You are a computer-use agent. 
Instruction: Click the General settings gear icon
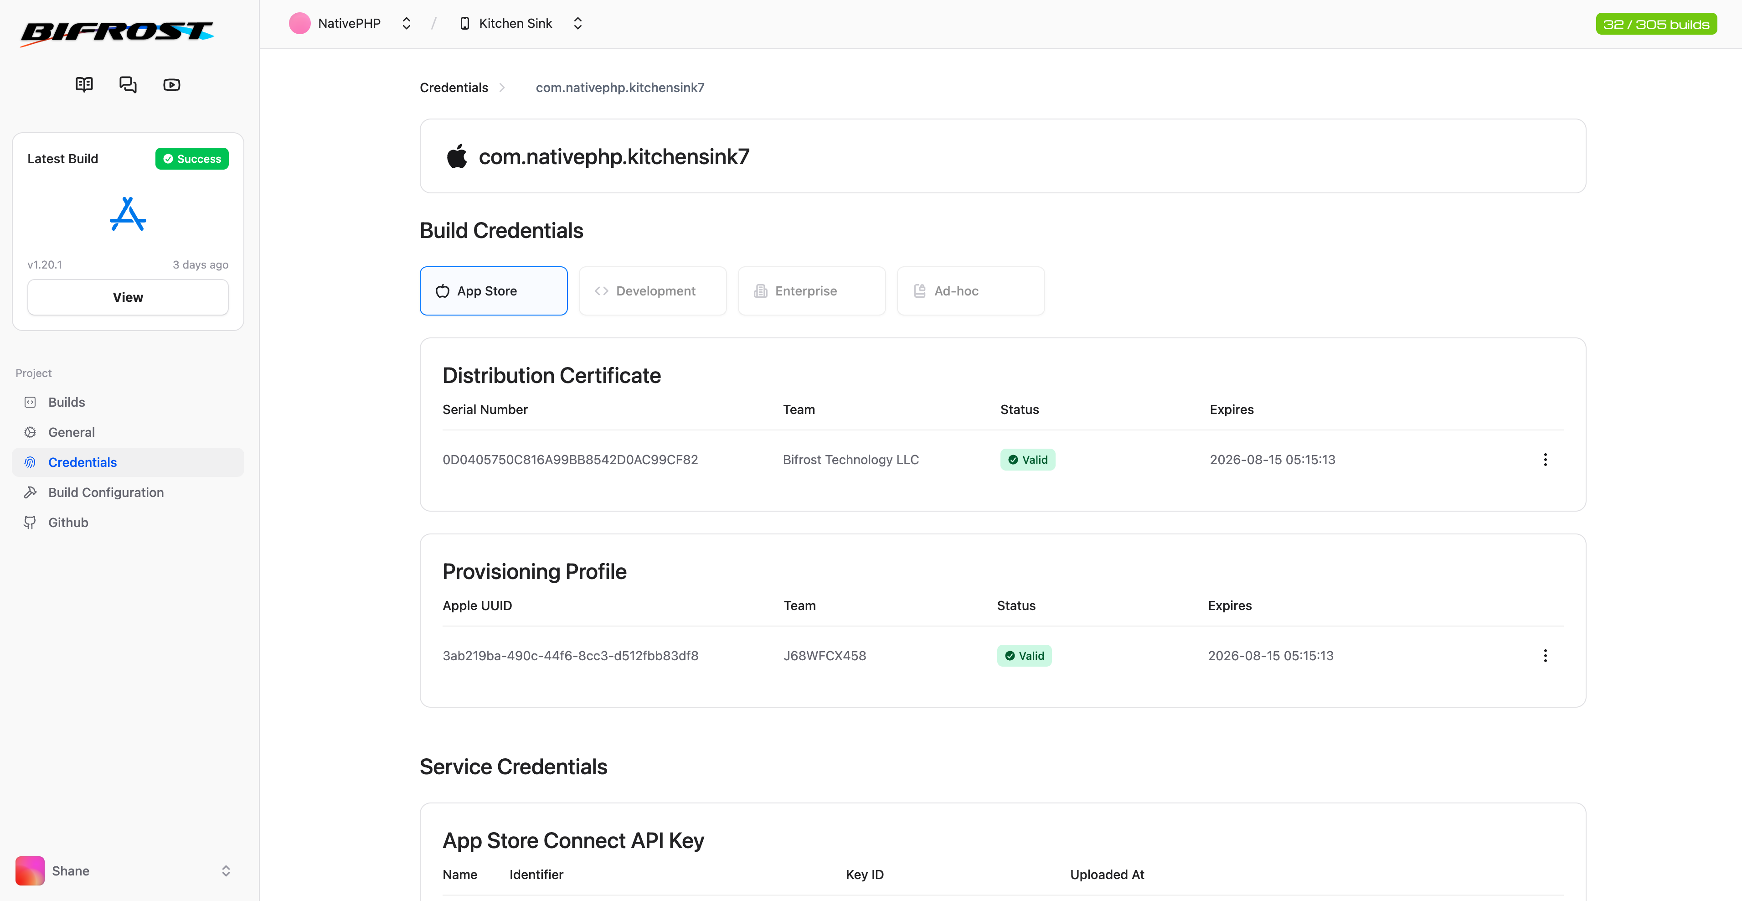click(x=31, y=431)
